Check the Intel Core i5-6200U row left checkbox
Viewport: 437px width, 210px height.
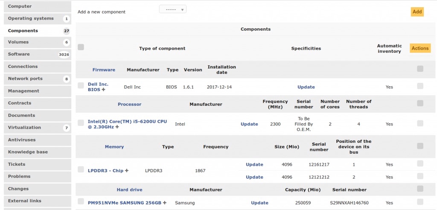[81, 123]
